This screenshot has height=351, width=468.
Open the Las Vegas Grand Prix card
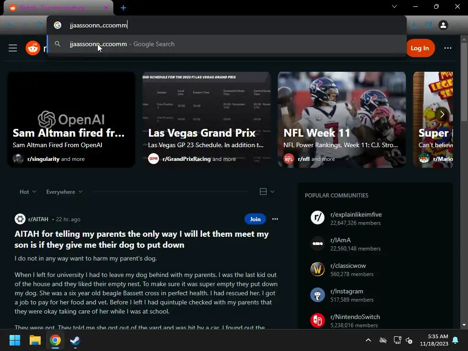click(207, 119)
